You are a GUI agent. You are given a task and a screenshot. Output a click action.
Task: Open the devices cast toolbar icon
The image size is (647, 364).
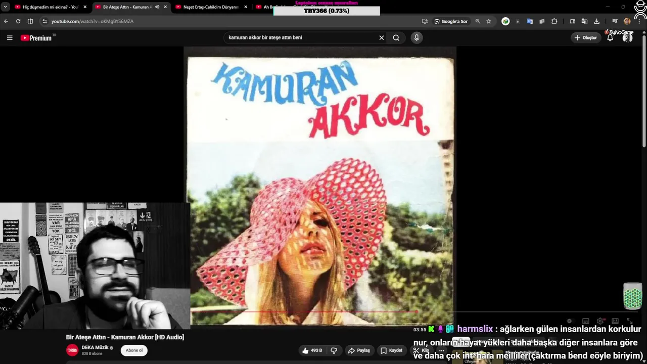[x=572, y=21]
